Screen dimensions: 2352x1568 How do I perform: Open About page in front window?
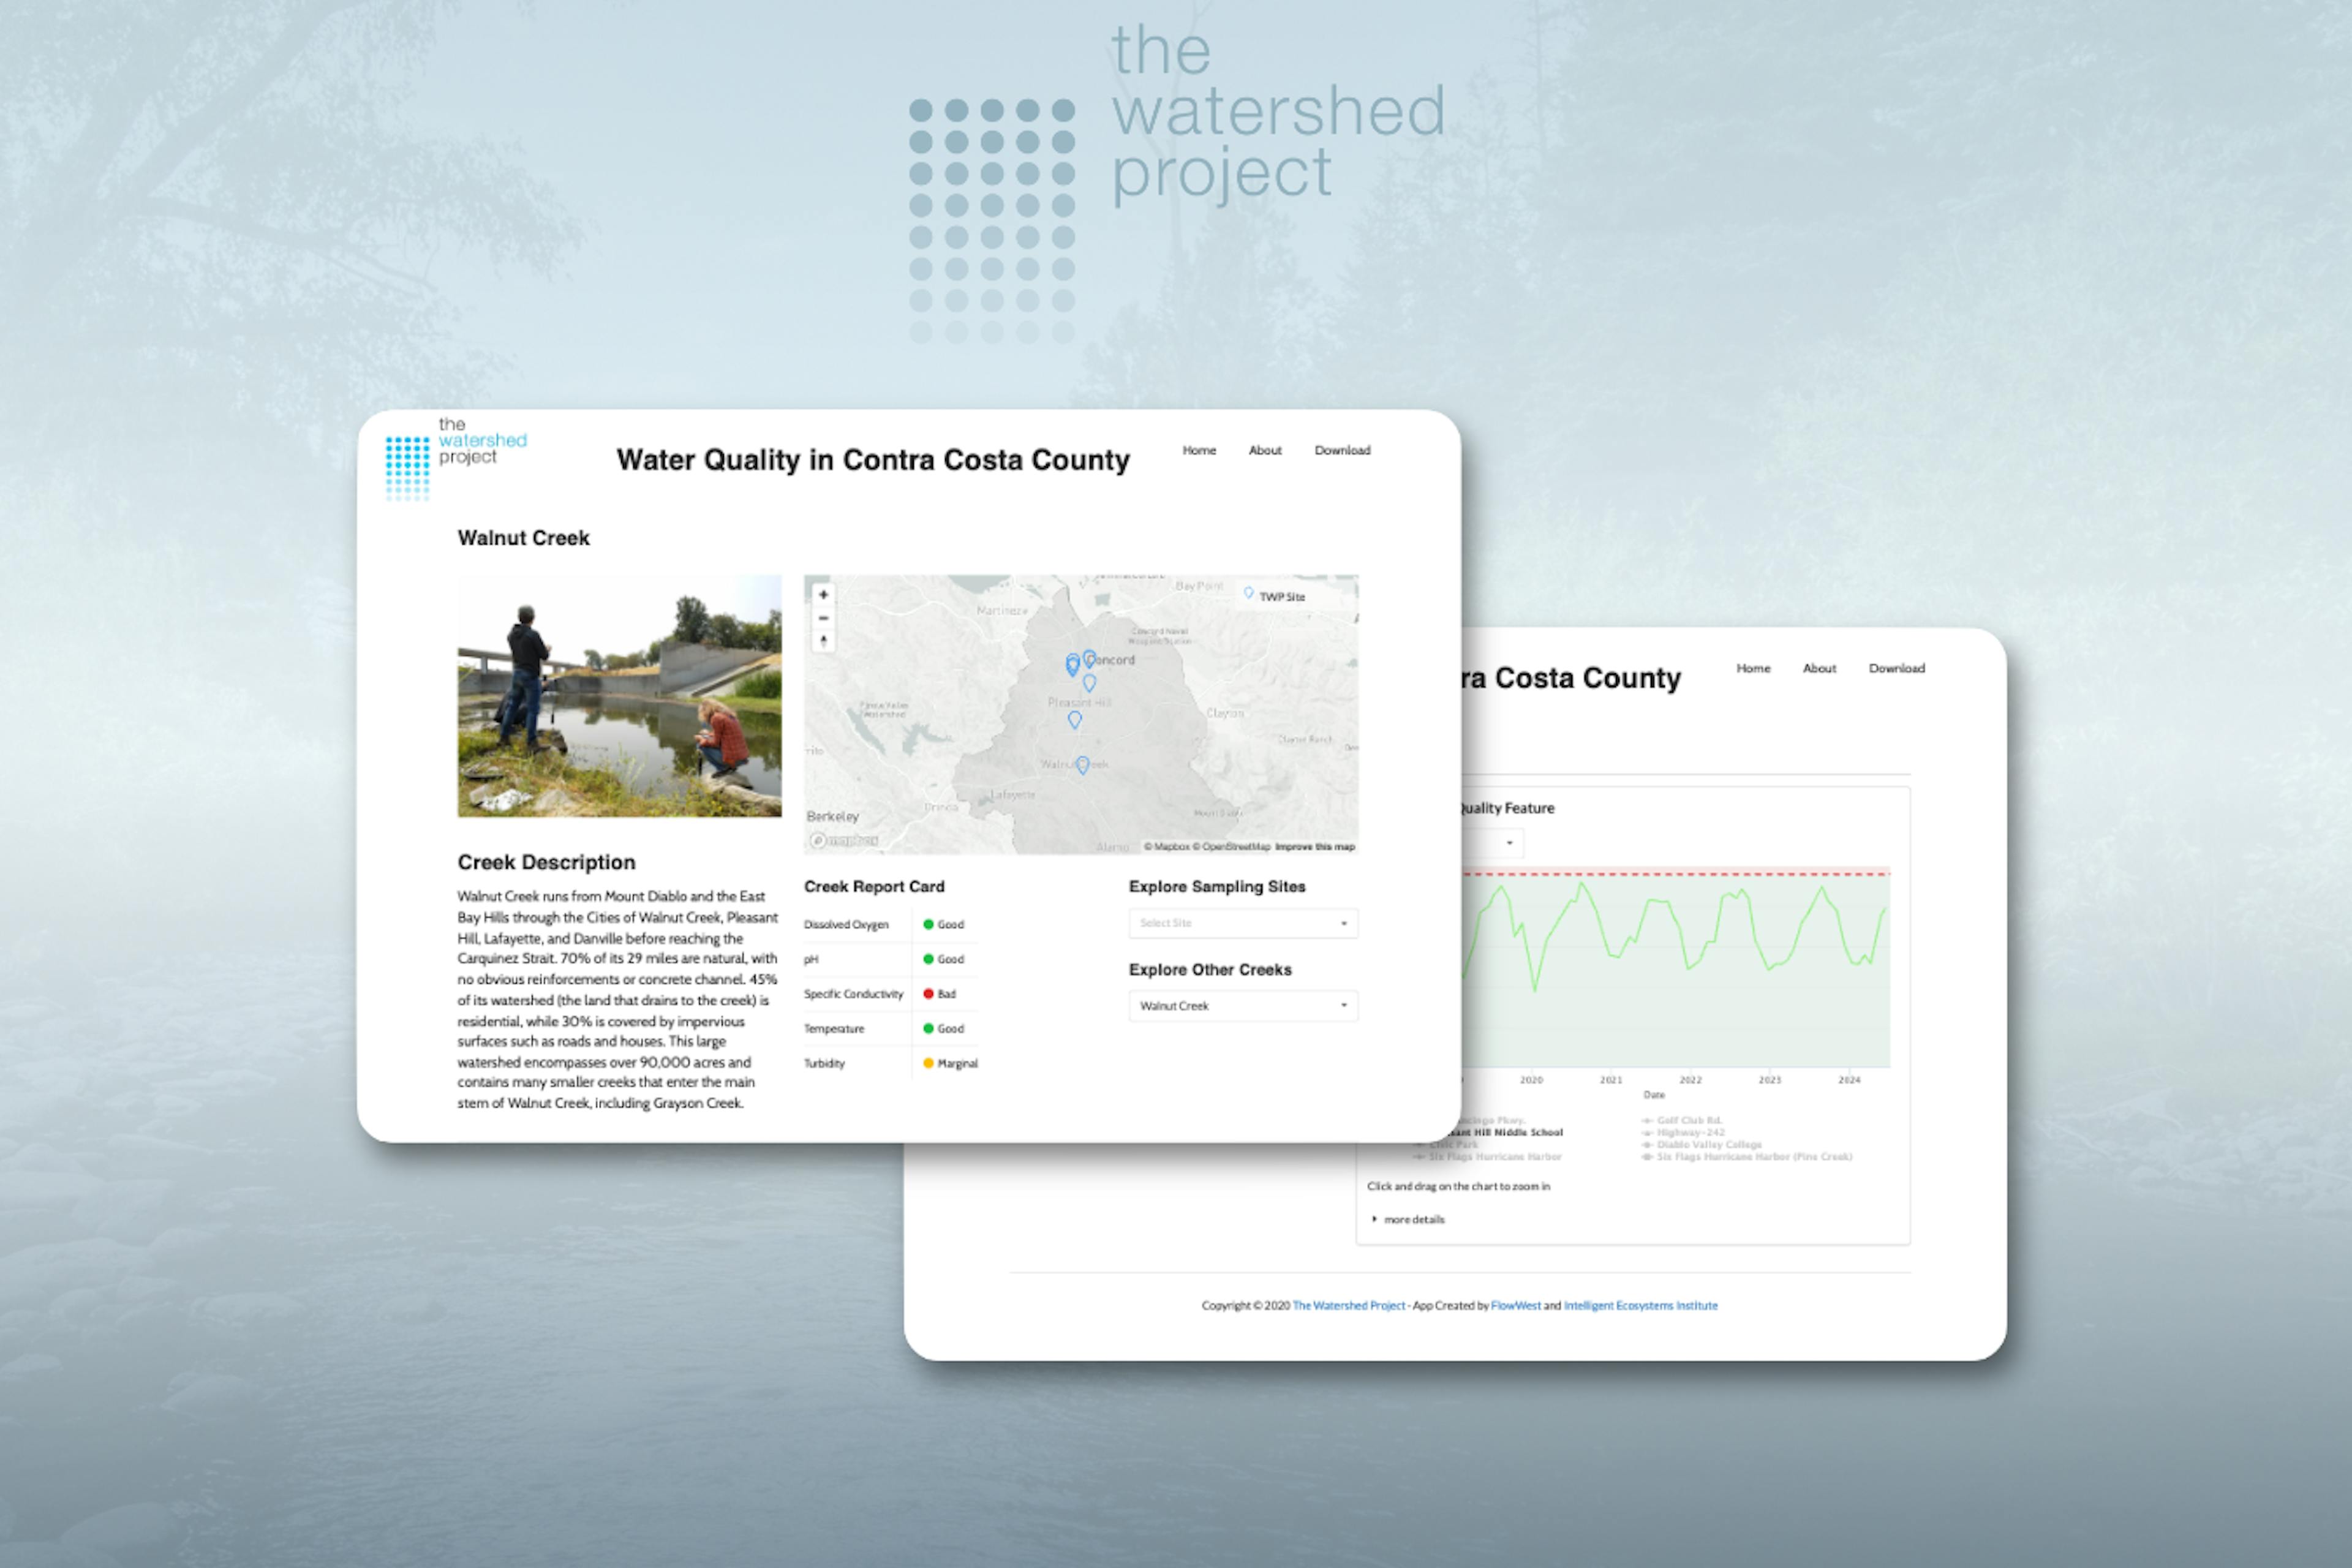coord(1264,450)
